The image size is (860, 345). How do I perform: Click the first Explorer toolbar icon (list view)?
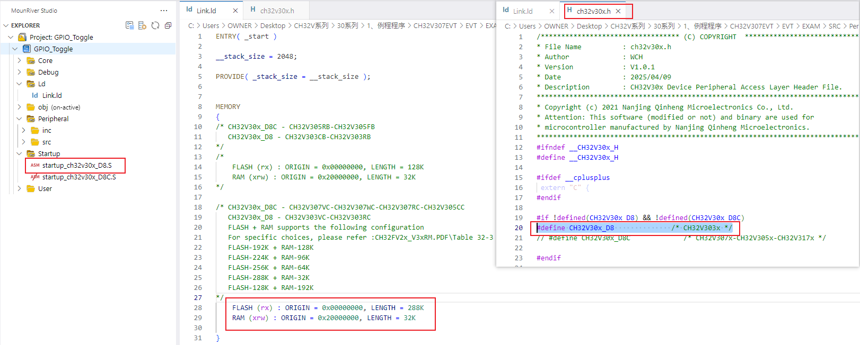point(129,25)
